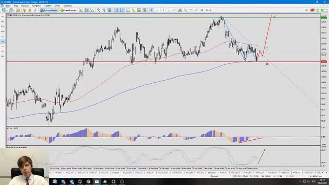Zoom in on the chart
Viewport: 329px width, 185px height.
[98, 10]
